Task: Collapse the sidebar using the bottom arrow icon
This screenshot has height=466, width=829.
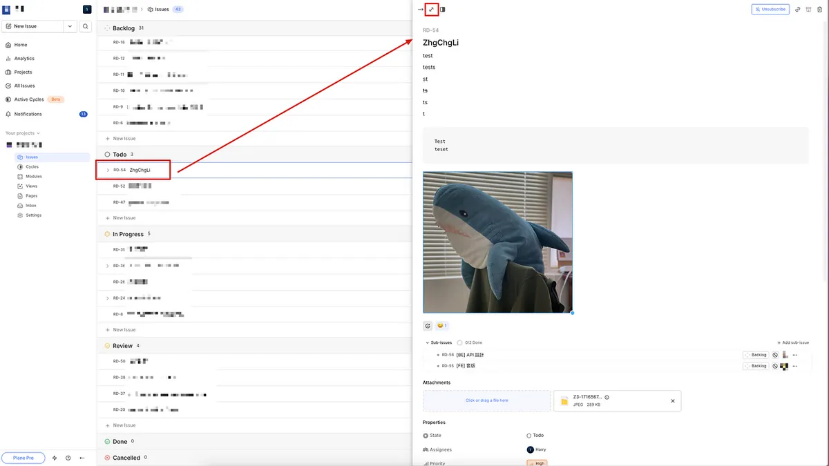Action: 82,458
